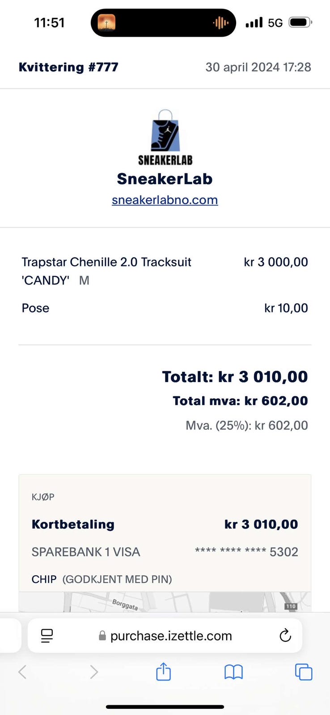The height and width of the screenshot is (715, 330).
Task: Tap the Kvittering #777 heading
Action: click(68, 67)
